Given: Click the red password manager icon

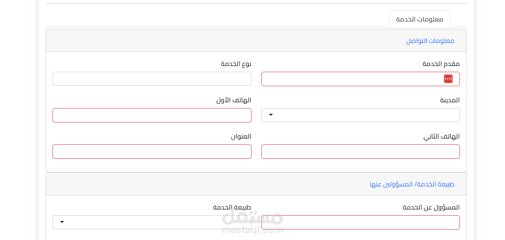Looking at the screenshot, I should pyautogui.click(x=448, y=79).
